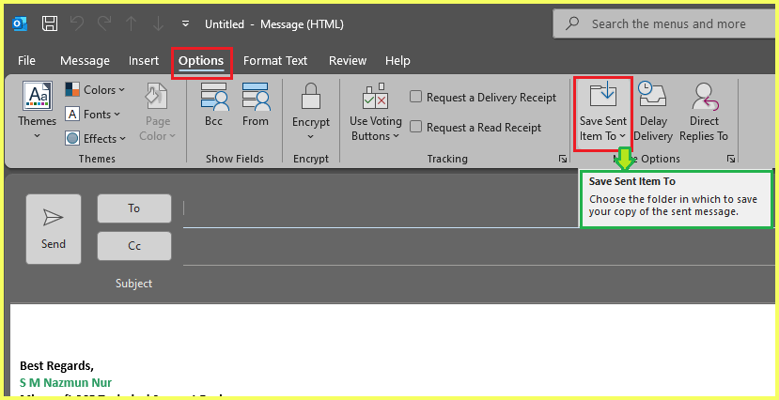Open Use Voting Buttons menu
This screenshot has height=400, width=779.
tap(376, 113)
